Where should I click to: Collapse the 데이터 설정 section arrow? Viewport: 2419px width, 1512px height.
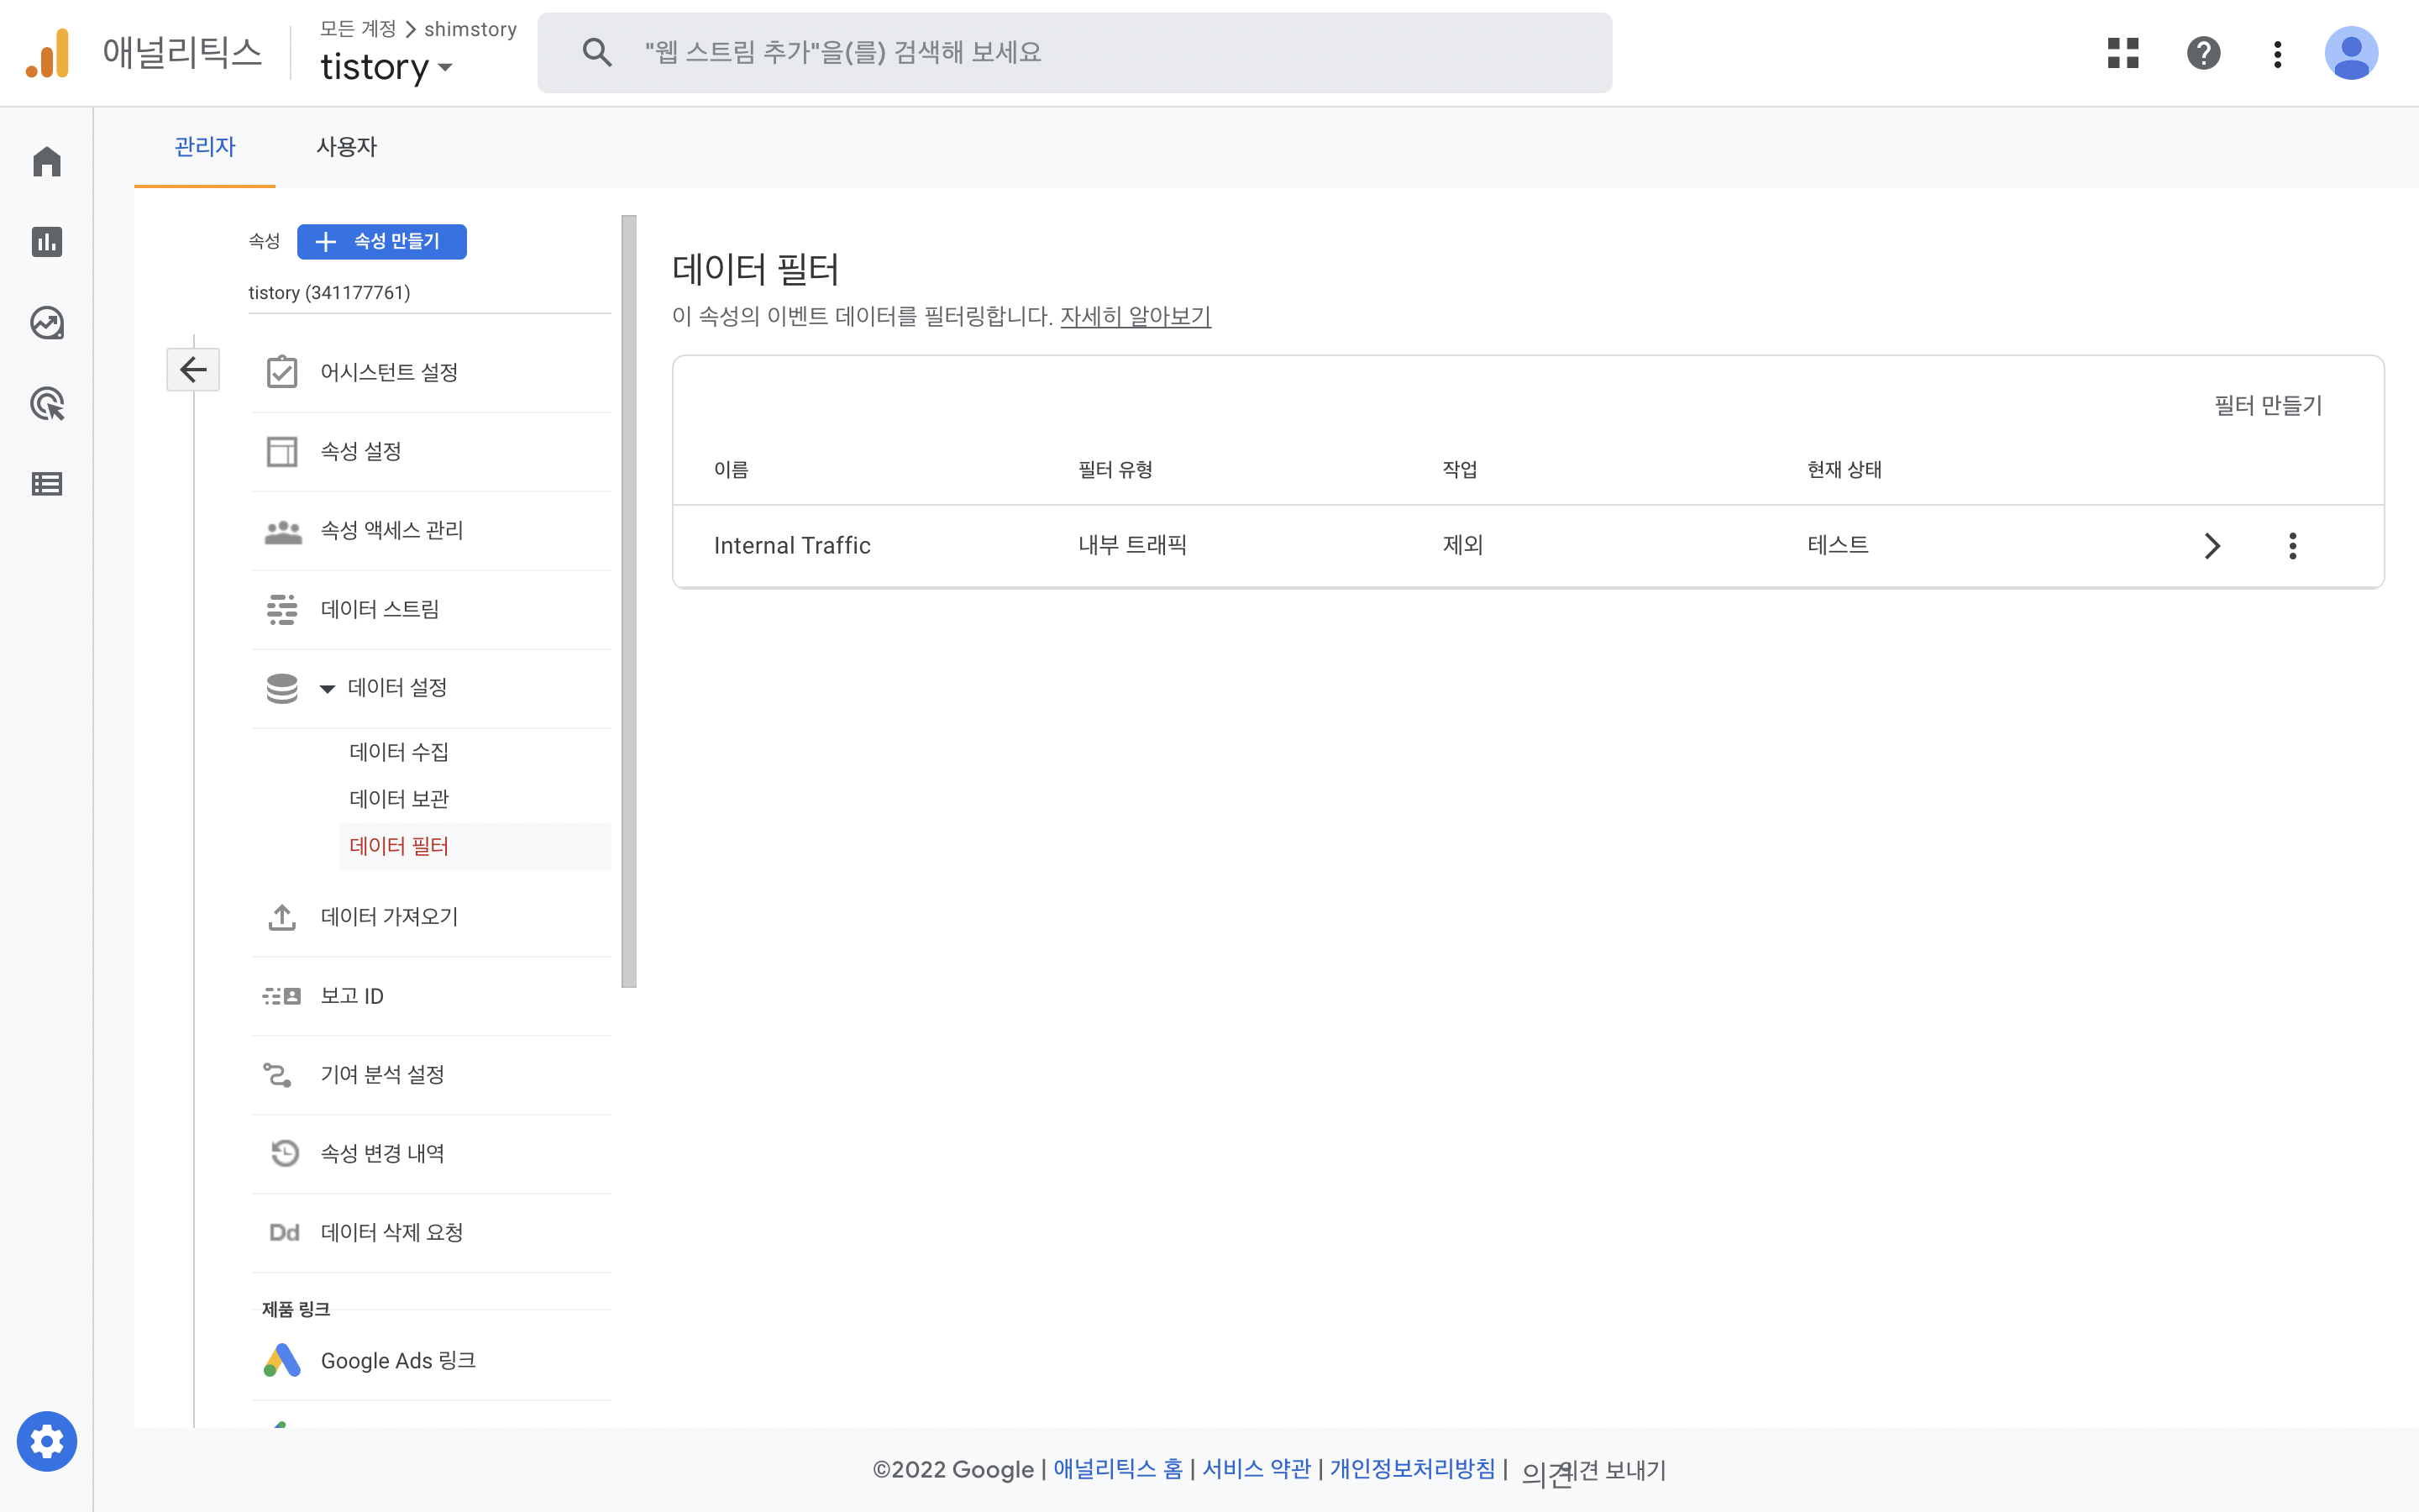coord(327,688)
